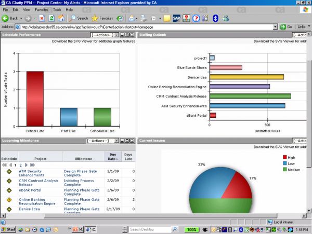Open the Mail envelope icon

(x=132, y=19)
